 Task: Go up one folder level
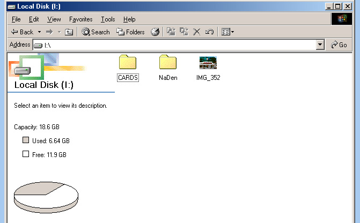click(x=69, y=32)
